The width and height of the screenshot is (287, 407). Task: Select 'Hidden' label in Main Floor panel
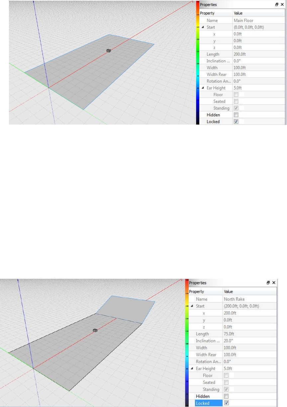[214, 115]
